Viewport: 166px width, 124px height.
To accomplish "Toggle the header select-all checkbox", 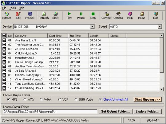I will point(4,35).
